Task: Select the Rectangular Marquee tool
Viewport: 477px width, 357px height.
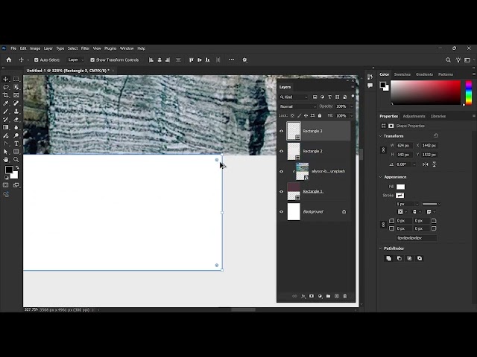Action: coord(16,79)
